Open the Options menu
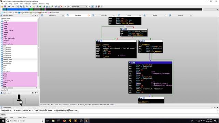This screenshot has width=219, height=123. (35, 4)
